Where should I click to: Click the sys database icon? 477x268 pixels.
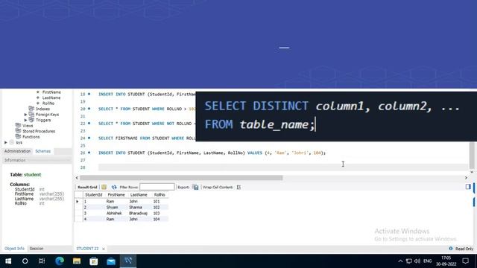click(12, 142)
